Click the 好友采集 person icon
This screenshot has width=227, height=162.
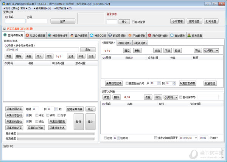[x=189, y=35]
